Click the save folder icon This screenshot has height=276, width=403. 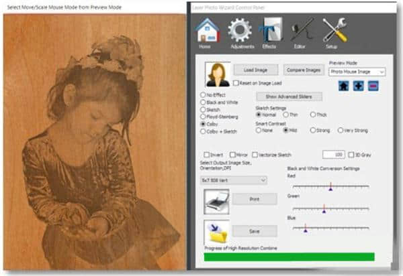pyautogui.click(x=216, y=231)
